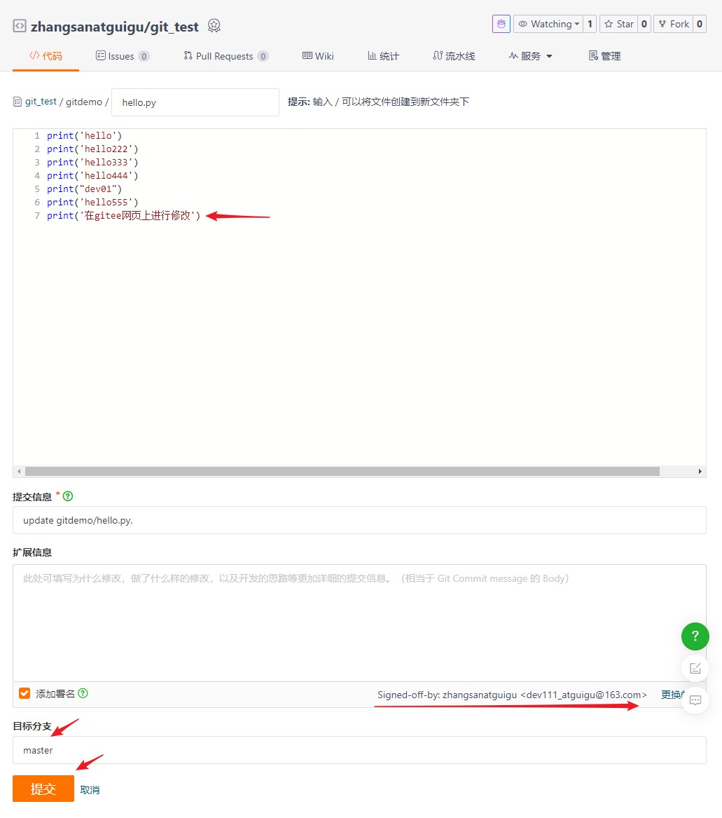Click the hello.py filename input field
Image resolution: width=722 pixels, height=818 pixels.
(x=195, y=102)
